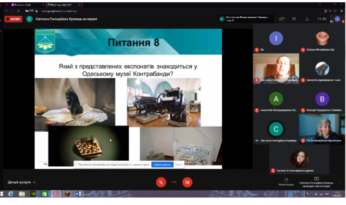This screenshot has width=346, height=205.
Task: Expand the 'Деталі зустрічі' meeting details
Action: coord(22,182)
